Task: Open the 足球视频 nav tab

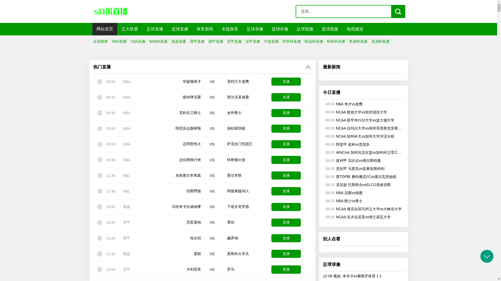Action: (x=305, y=29)
